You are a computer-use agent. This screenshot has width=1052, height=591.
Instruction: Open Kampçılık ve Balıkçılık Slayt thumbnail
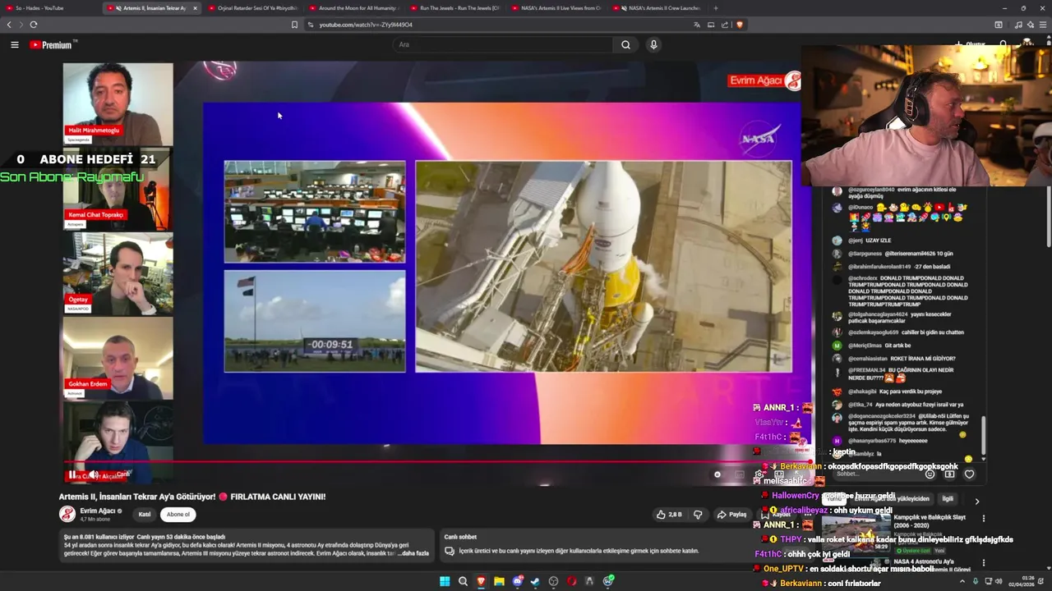coord(856,533)
